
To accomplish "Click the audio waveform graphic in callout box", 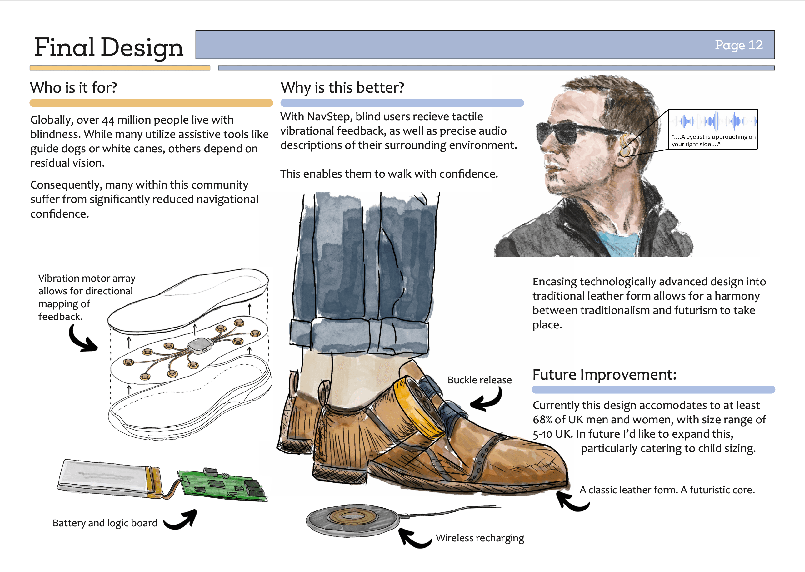I will 713,121.
